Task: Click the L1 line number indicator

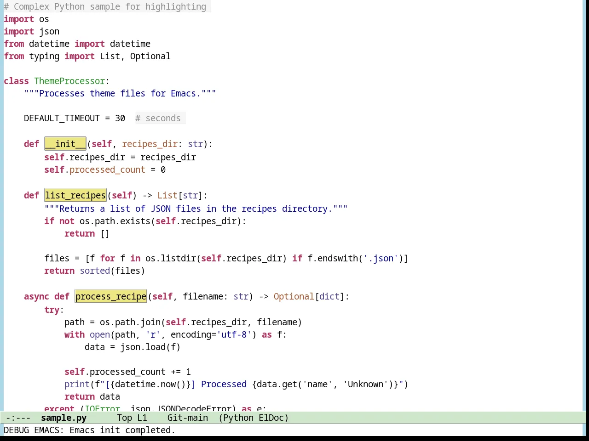Action: [x=142, y=418]
